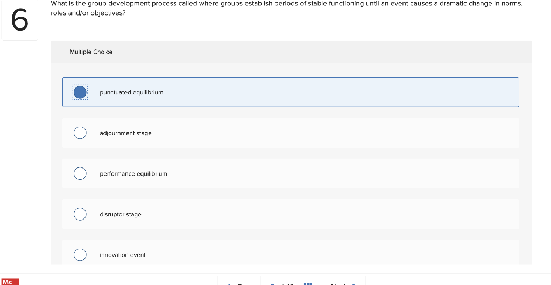This screenshot has height=285, width=551.
Task: Click the 'adjournment stage' answer text
Action: (125, 133)
